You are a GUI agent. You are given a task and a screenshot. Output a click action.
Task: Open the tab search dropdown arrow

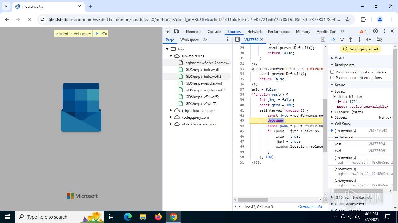(6, 6)
